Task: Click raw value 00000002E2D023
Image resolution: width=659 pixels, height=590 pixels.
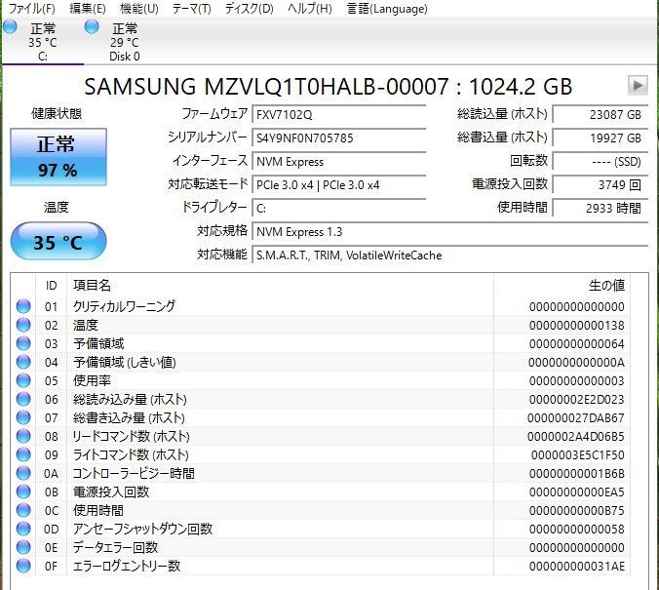Action: (x=577, y=399)
